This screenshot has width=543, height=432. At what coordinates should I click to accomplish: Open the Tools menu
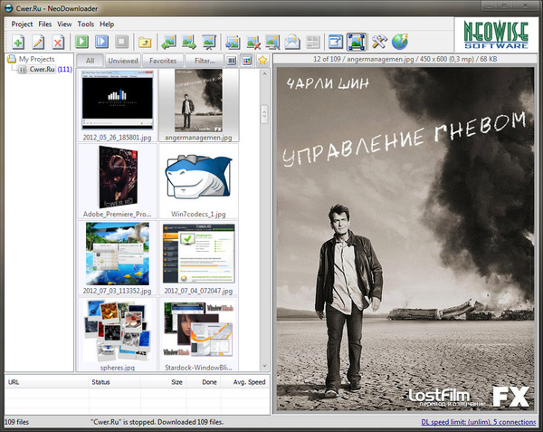pyautogui.click(x=86, y=24)
